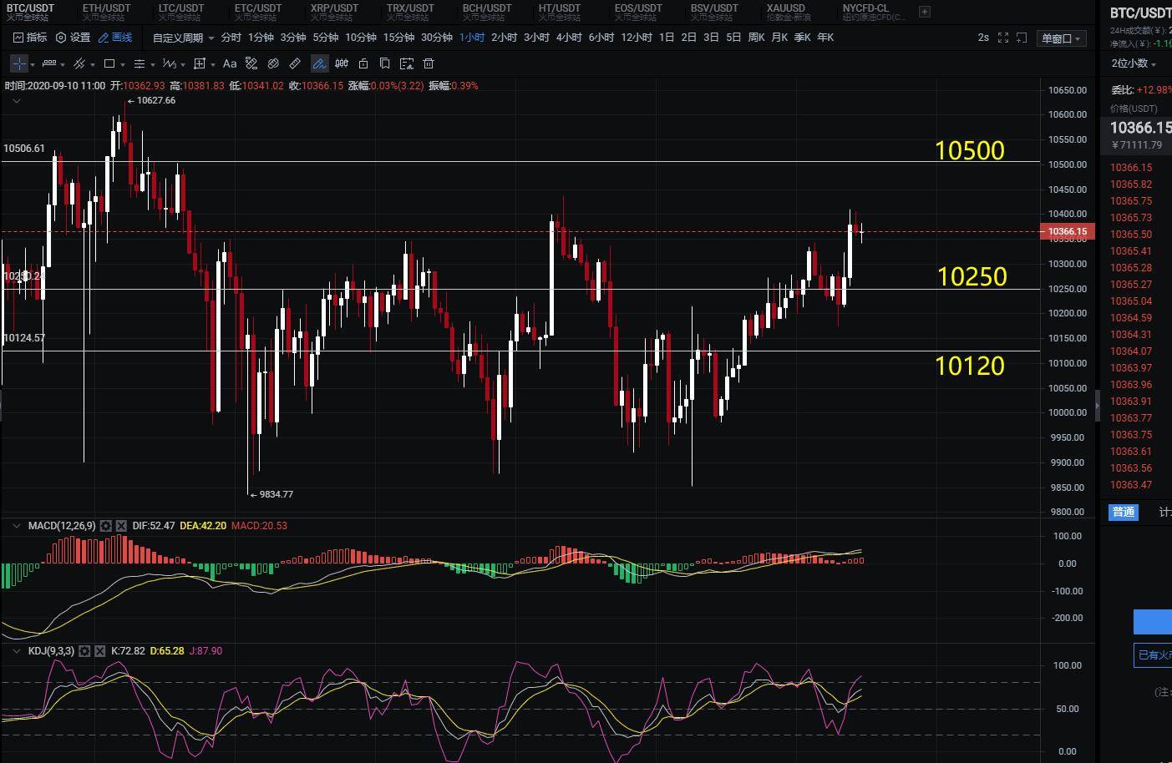Switch to the XRP/USDT tab
Viewport: 1172px width, 763px height.
334,12
